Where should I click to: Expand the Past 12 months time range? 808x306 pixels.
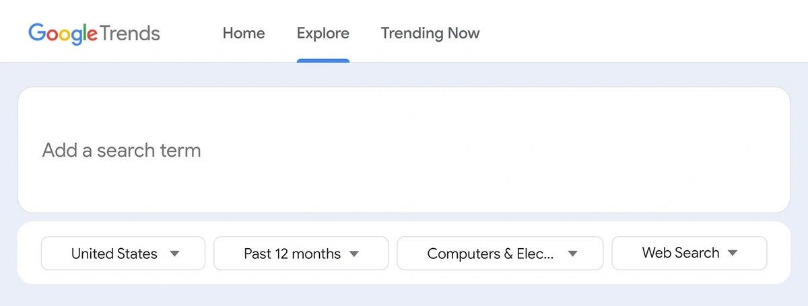[301, 254]
